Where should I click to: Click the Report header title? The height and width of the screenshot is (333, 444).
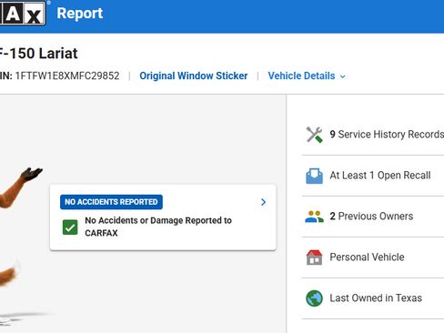80,14
